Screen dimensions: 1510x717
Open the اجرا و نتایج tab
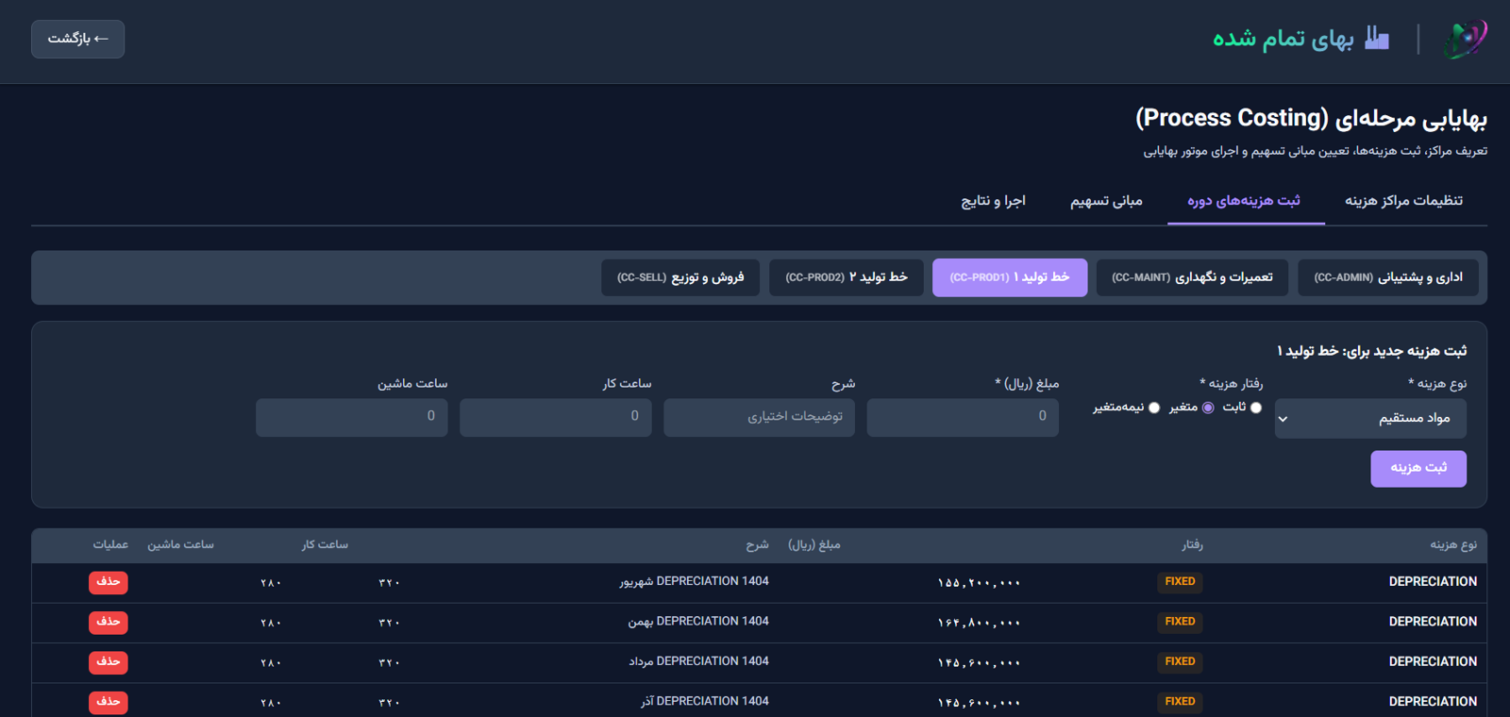click(993, 200)
